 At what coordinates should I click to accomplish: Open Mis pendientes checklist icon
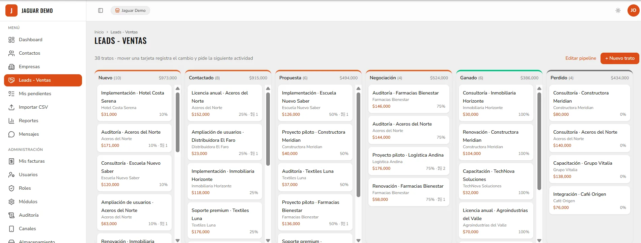11,94
